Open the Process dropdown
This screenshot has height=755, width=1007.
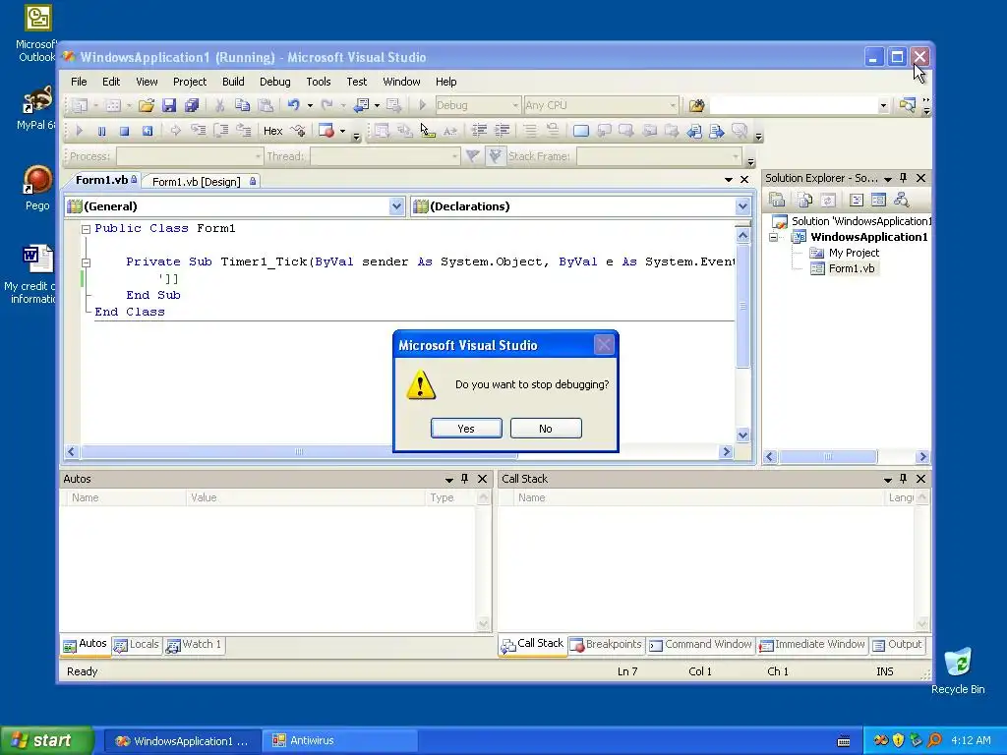(x=190, y=156)
